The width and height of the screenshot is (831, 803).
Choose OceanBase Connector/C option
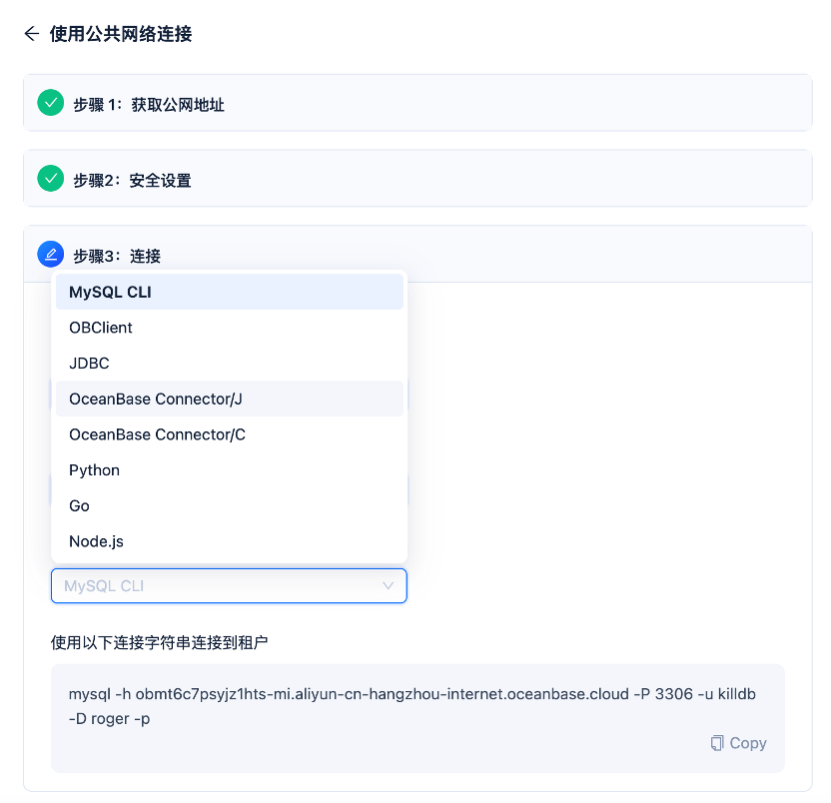(157, 434)
